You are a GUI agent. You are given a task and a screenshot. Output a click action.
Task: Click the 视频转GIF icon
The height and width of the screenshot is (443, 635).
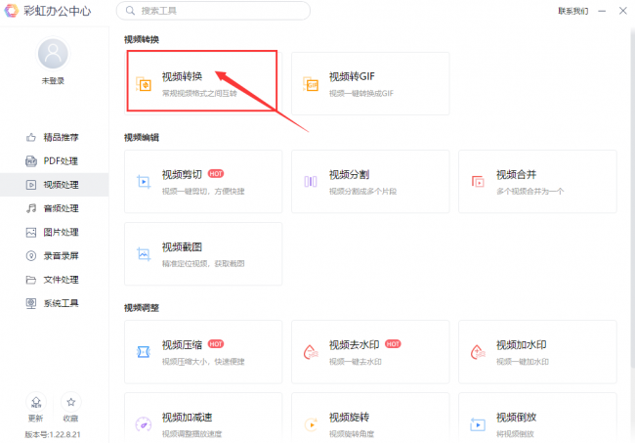tap(311, 84)
